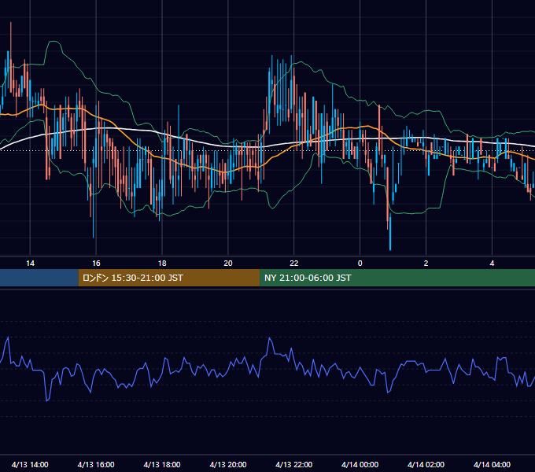Click the 4/14 02:00 date label
Screen dimensions: 535x472
[426, 464]
